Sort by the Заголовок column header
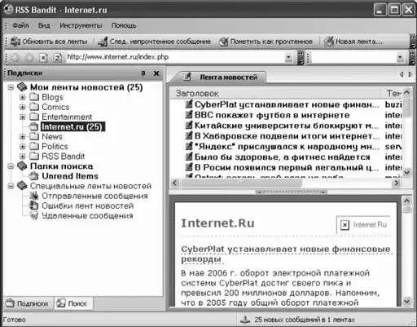417x327 pixels. click(275, 93)
